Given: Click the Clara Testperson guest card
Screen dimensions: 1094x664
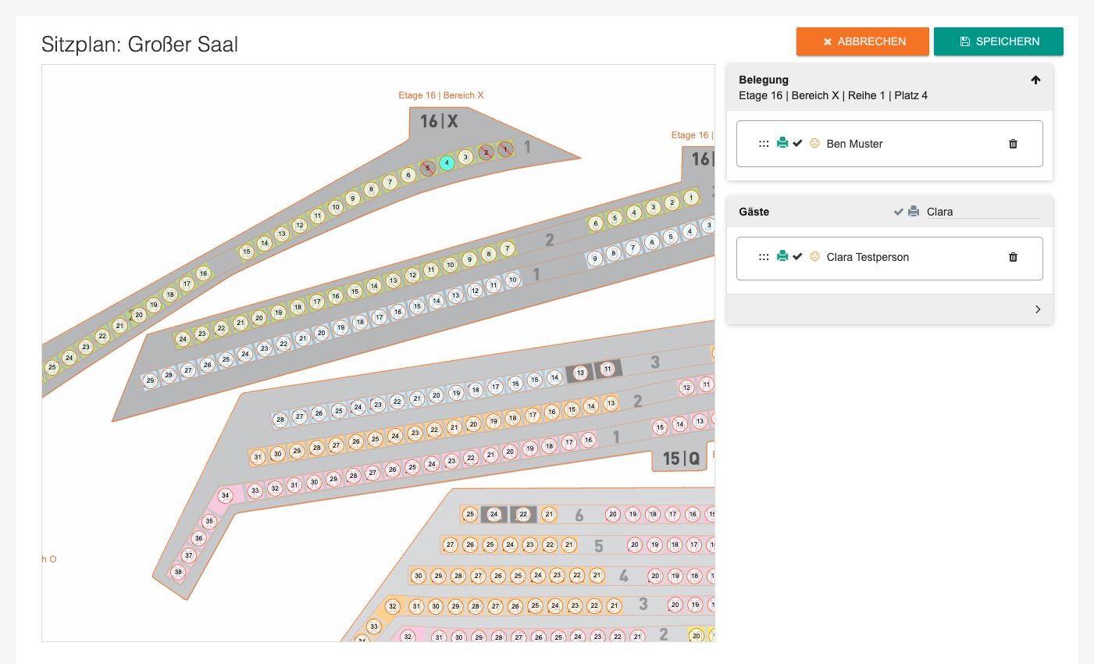Looking at the screenshot, I should click(x=889, y=258).
